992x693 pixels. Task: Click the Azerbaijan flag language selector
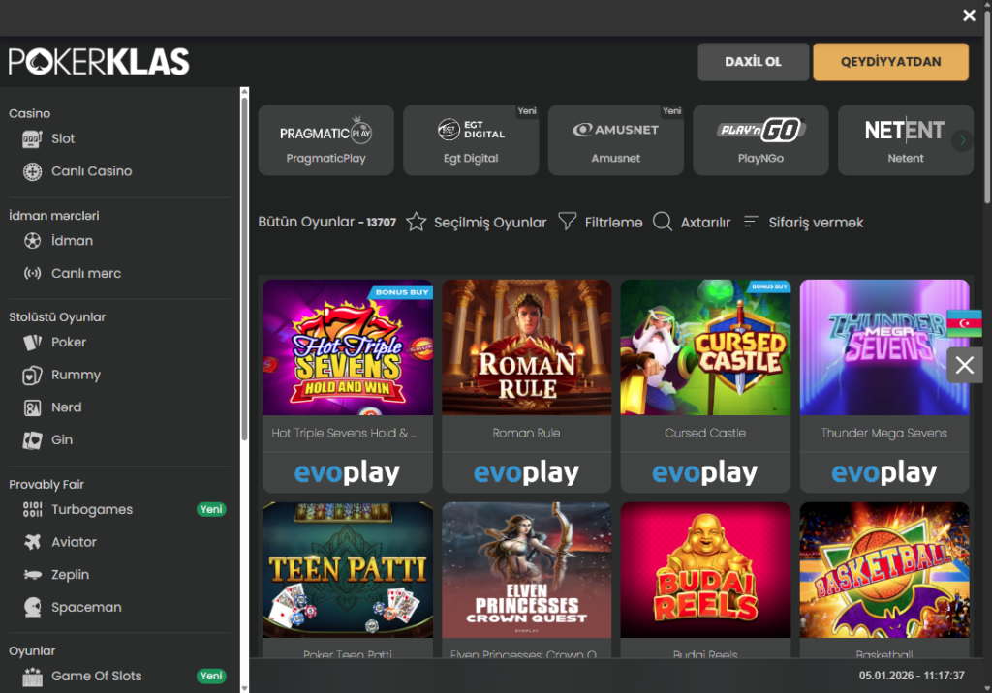(964, 324)
